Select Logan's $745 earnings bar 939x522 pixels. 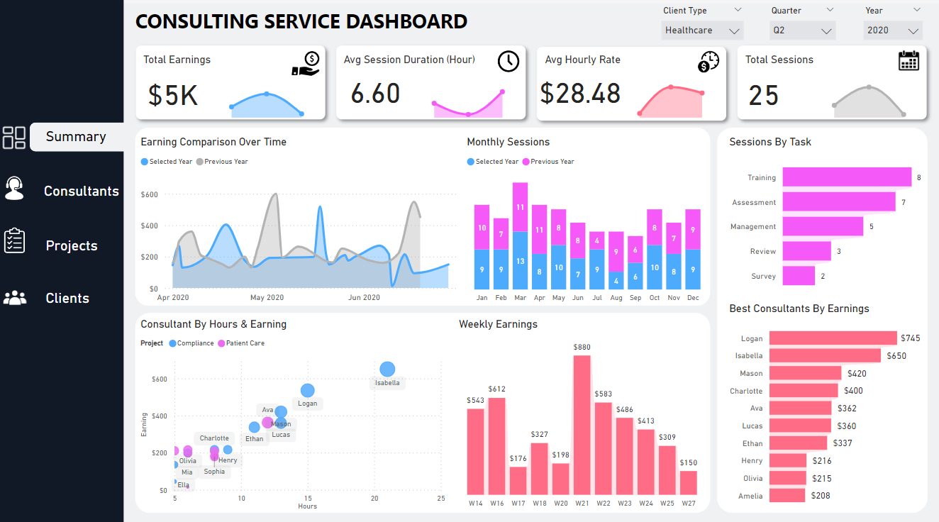(x=833, y=338)
